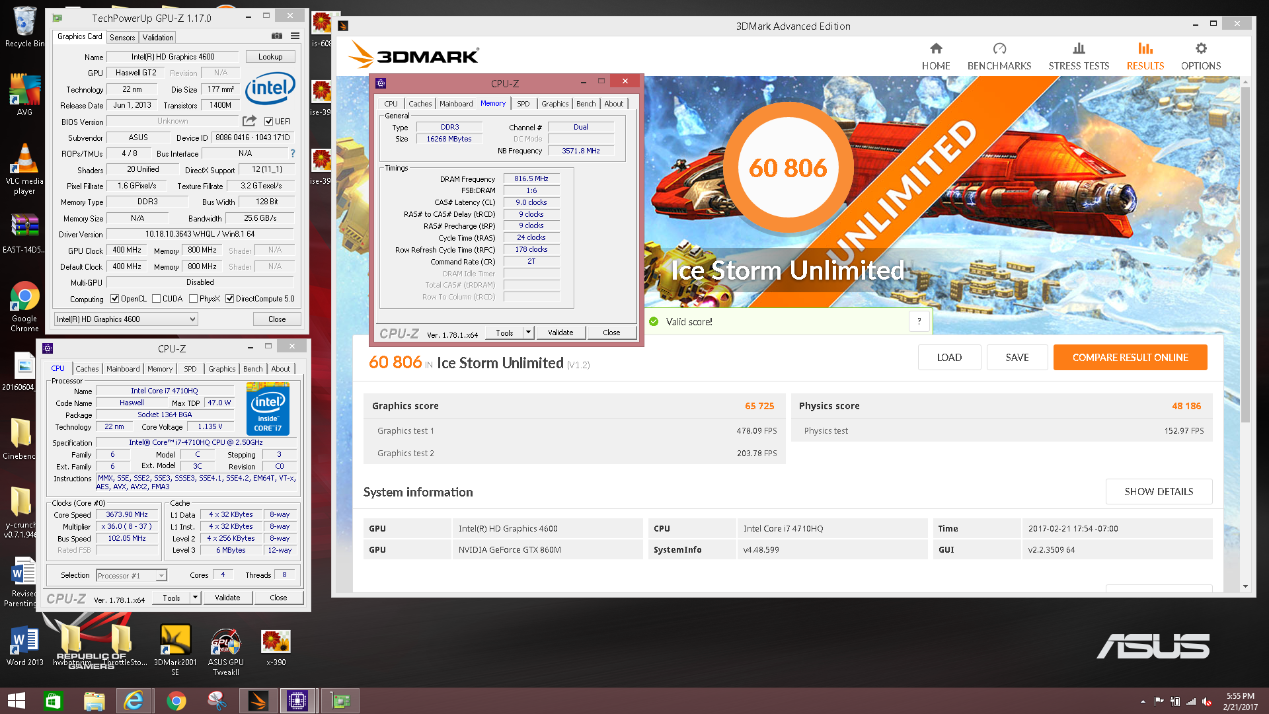Screen dimensions: 1269x714
Task: Open x-390 desktop icon
Action: [276, 648]
